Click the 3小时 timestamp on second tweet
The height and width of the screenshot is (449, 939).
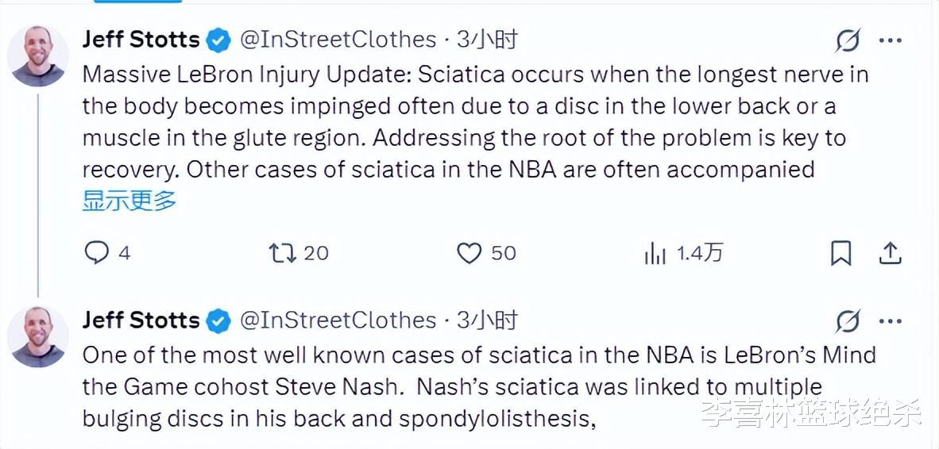click(487, 320)
